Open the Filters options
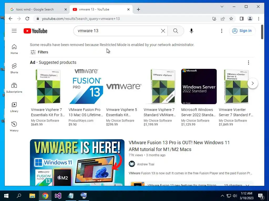The image size is (269, 201). 39,52
